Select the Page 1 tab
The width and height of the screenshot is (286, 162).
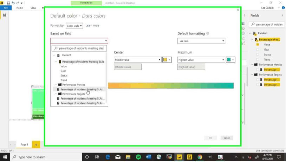pyautogui.click(x=24, y=145)
